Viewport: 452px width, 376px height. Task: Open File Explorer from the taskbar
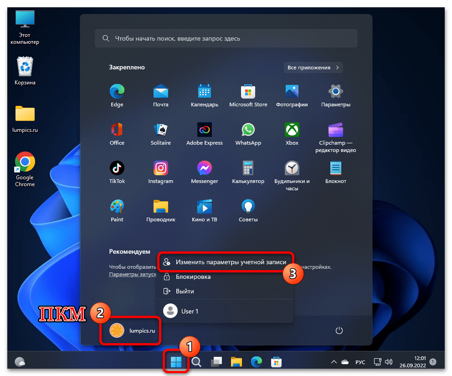coord(236,361)
